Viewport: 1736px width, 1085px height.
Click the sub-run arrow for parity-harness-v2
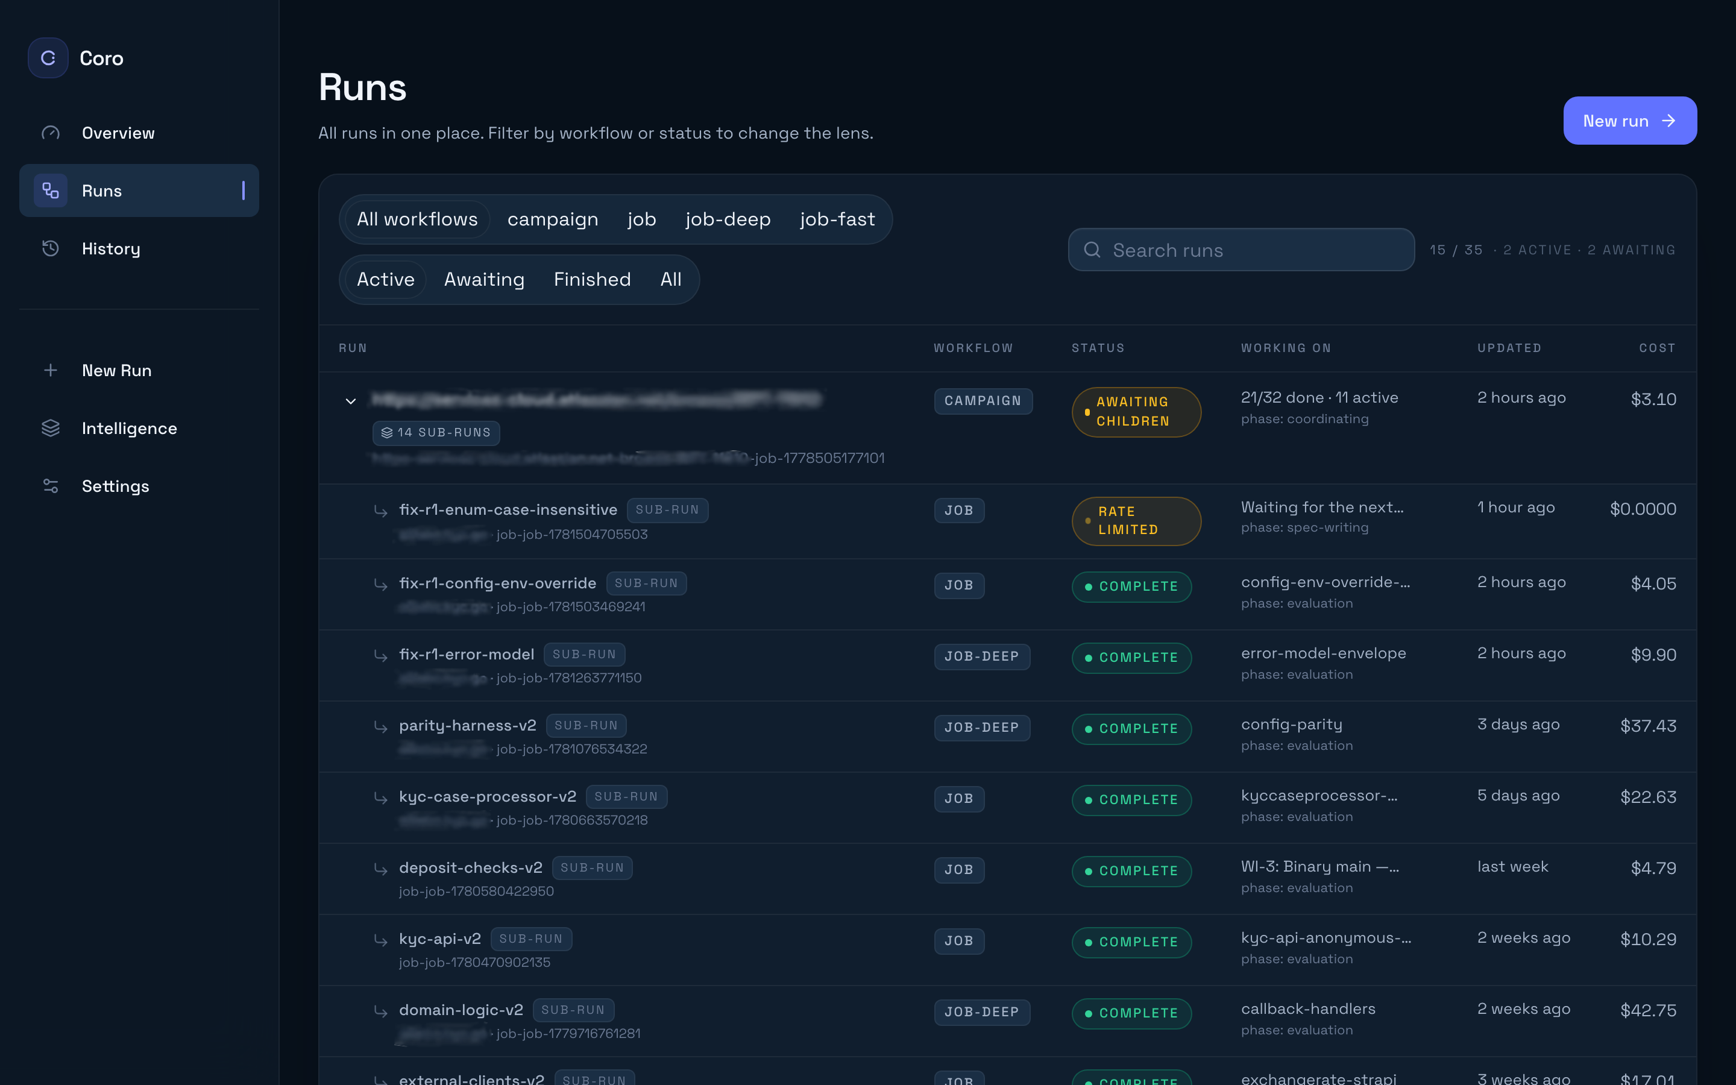click(x=380, y=726)
